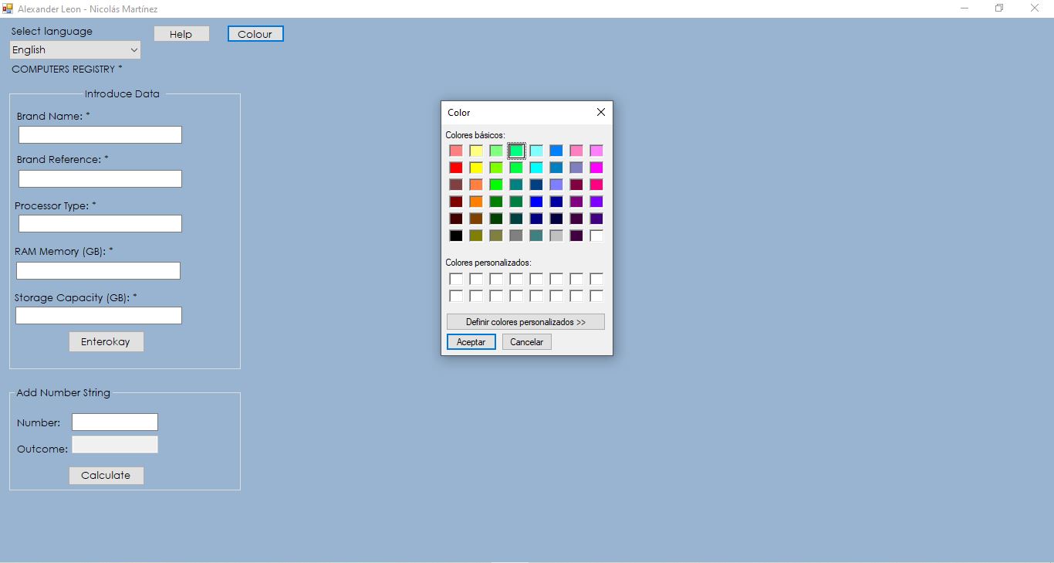Click the Calculate button
This screenshot has height=563, width=1054.
(106, 475)
